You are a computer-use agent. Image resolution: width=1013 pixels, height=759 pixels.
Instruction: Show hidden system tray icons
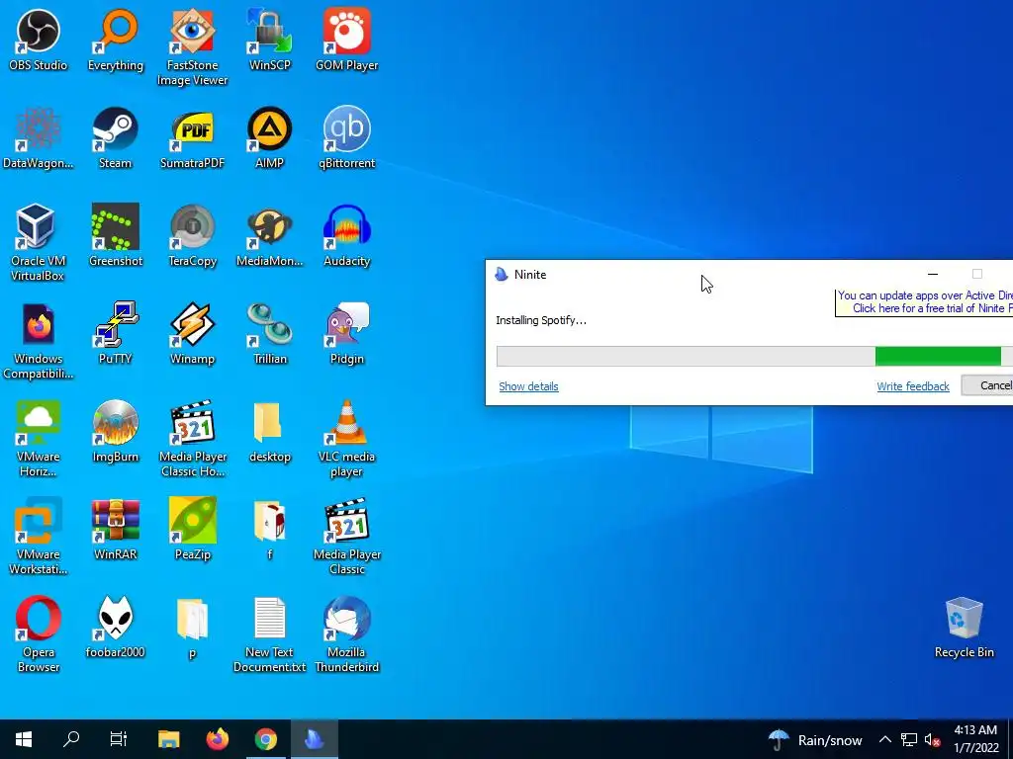click(885, 739)
